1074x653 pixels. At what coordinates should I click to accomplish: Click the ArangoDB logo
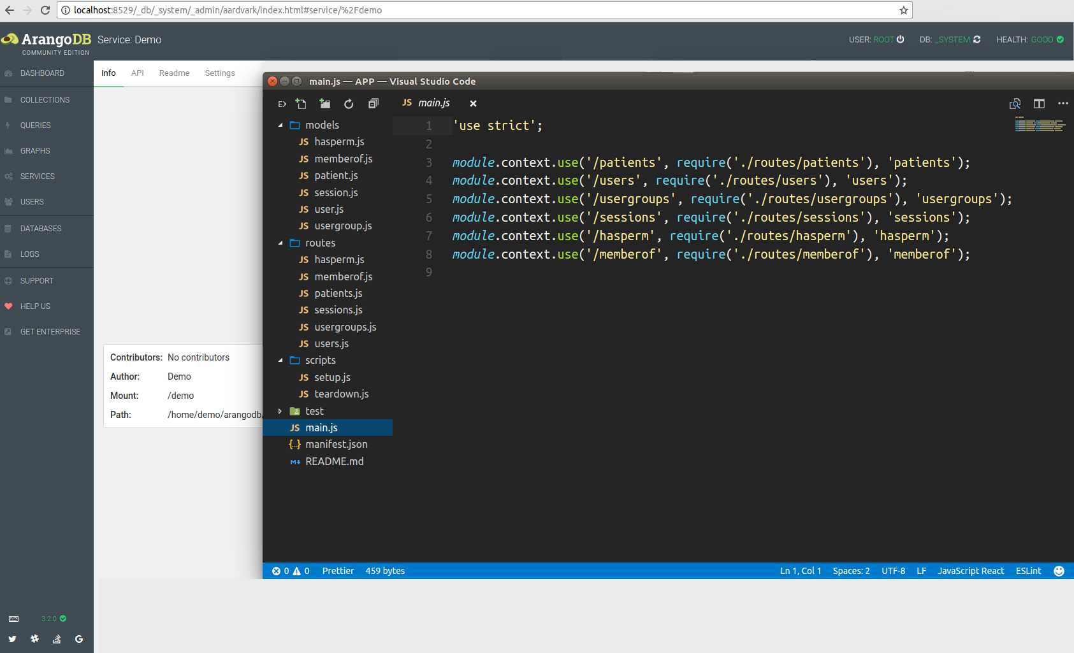coord(46,43)
